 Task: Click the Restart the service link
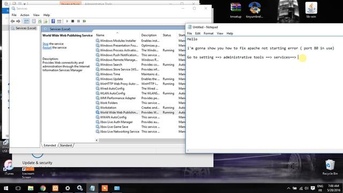pos(47,48)
